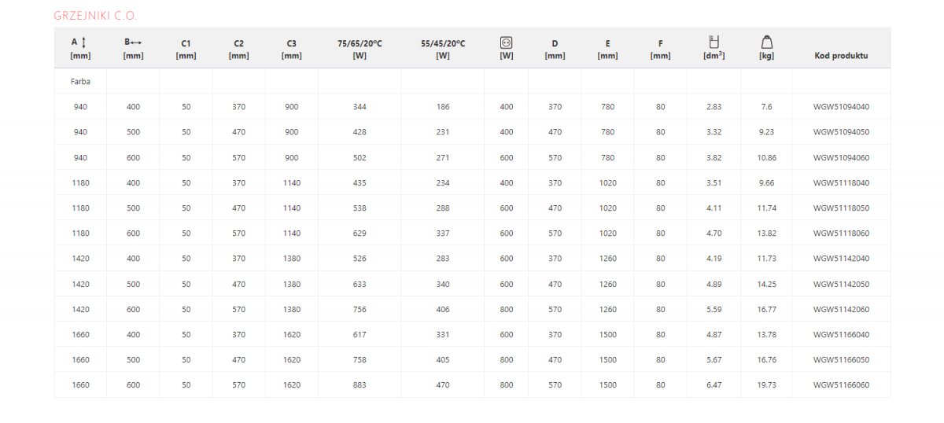Select product code WGW51118050
Image resolution: width=944 pixels, height=423 pixels.
[841, 208]
